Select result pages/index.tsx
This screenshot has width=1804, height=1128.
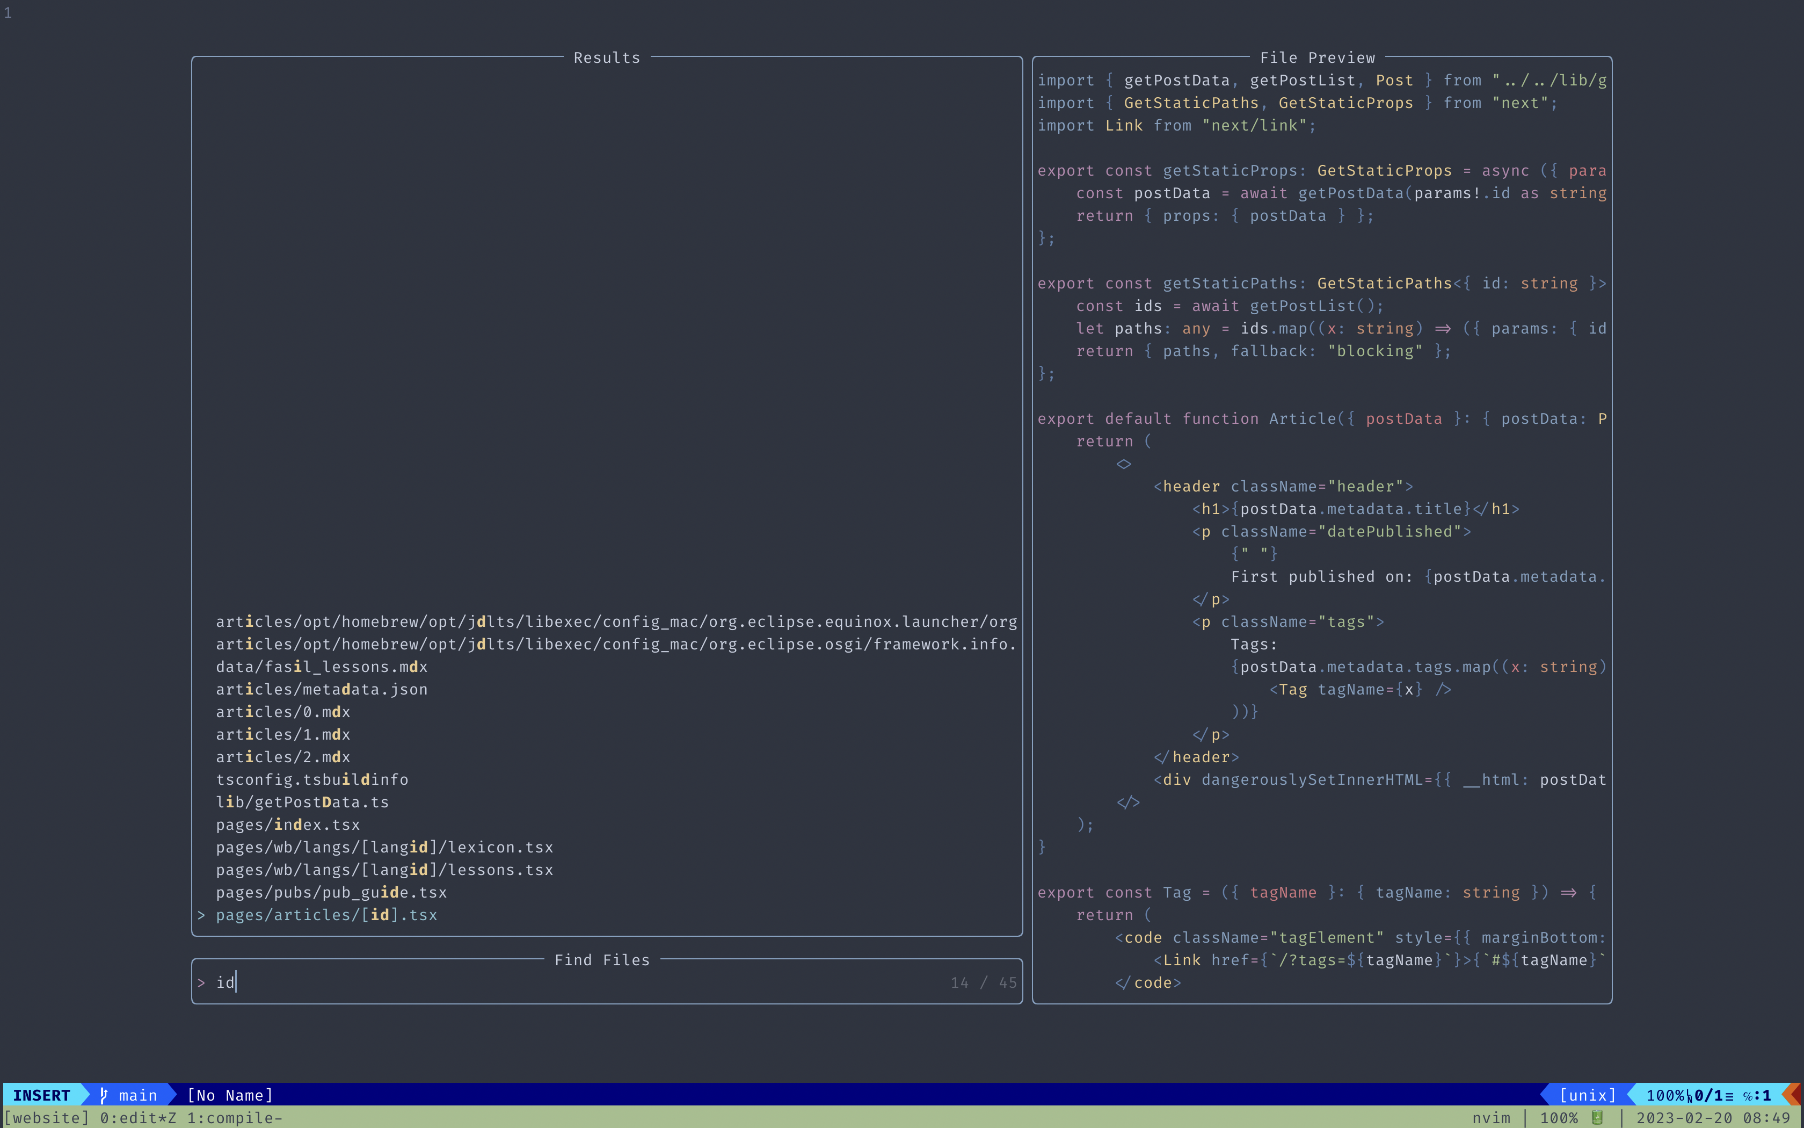(288, 825)
